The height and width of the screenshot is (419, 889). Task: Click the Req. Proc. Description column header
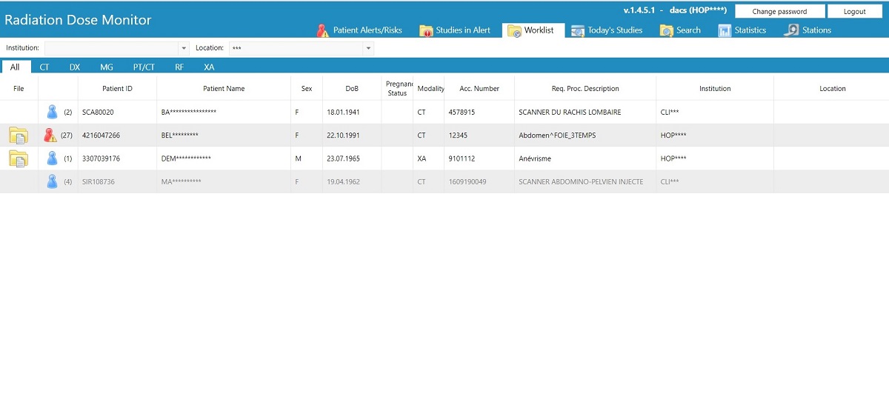pyautogui.click(x=585, y=89)
